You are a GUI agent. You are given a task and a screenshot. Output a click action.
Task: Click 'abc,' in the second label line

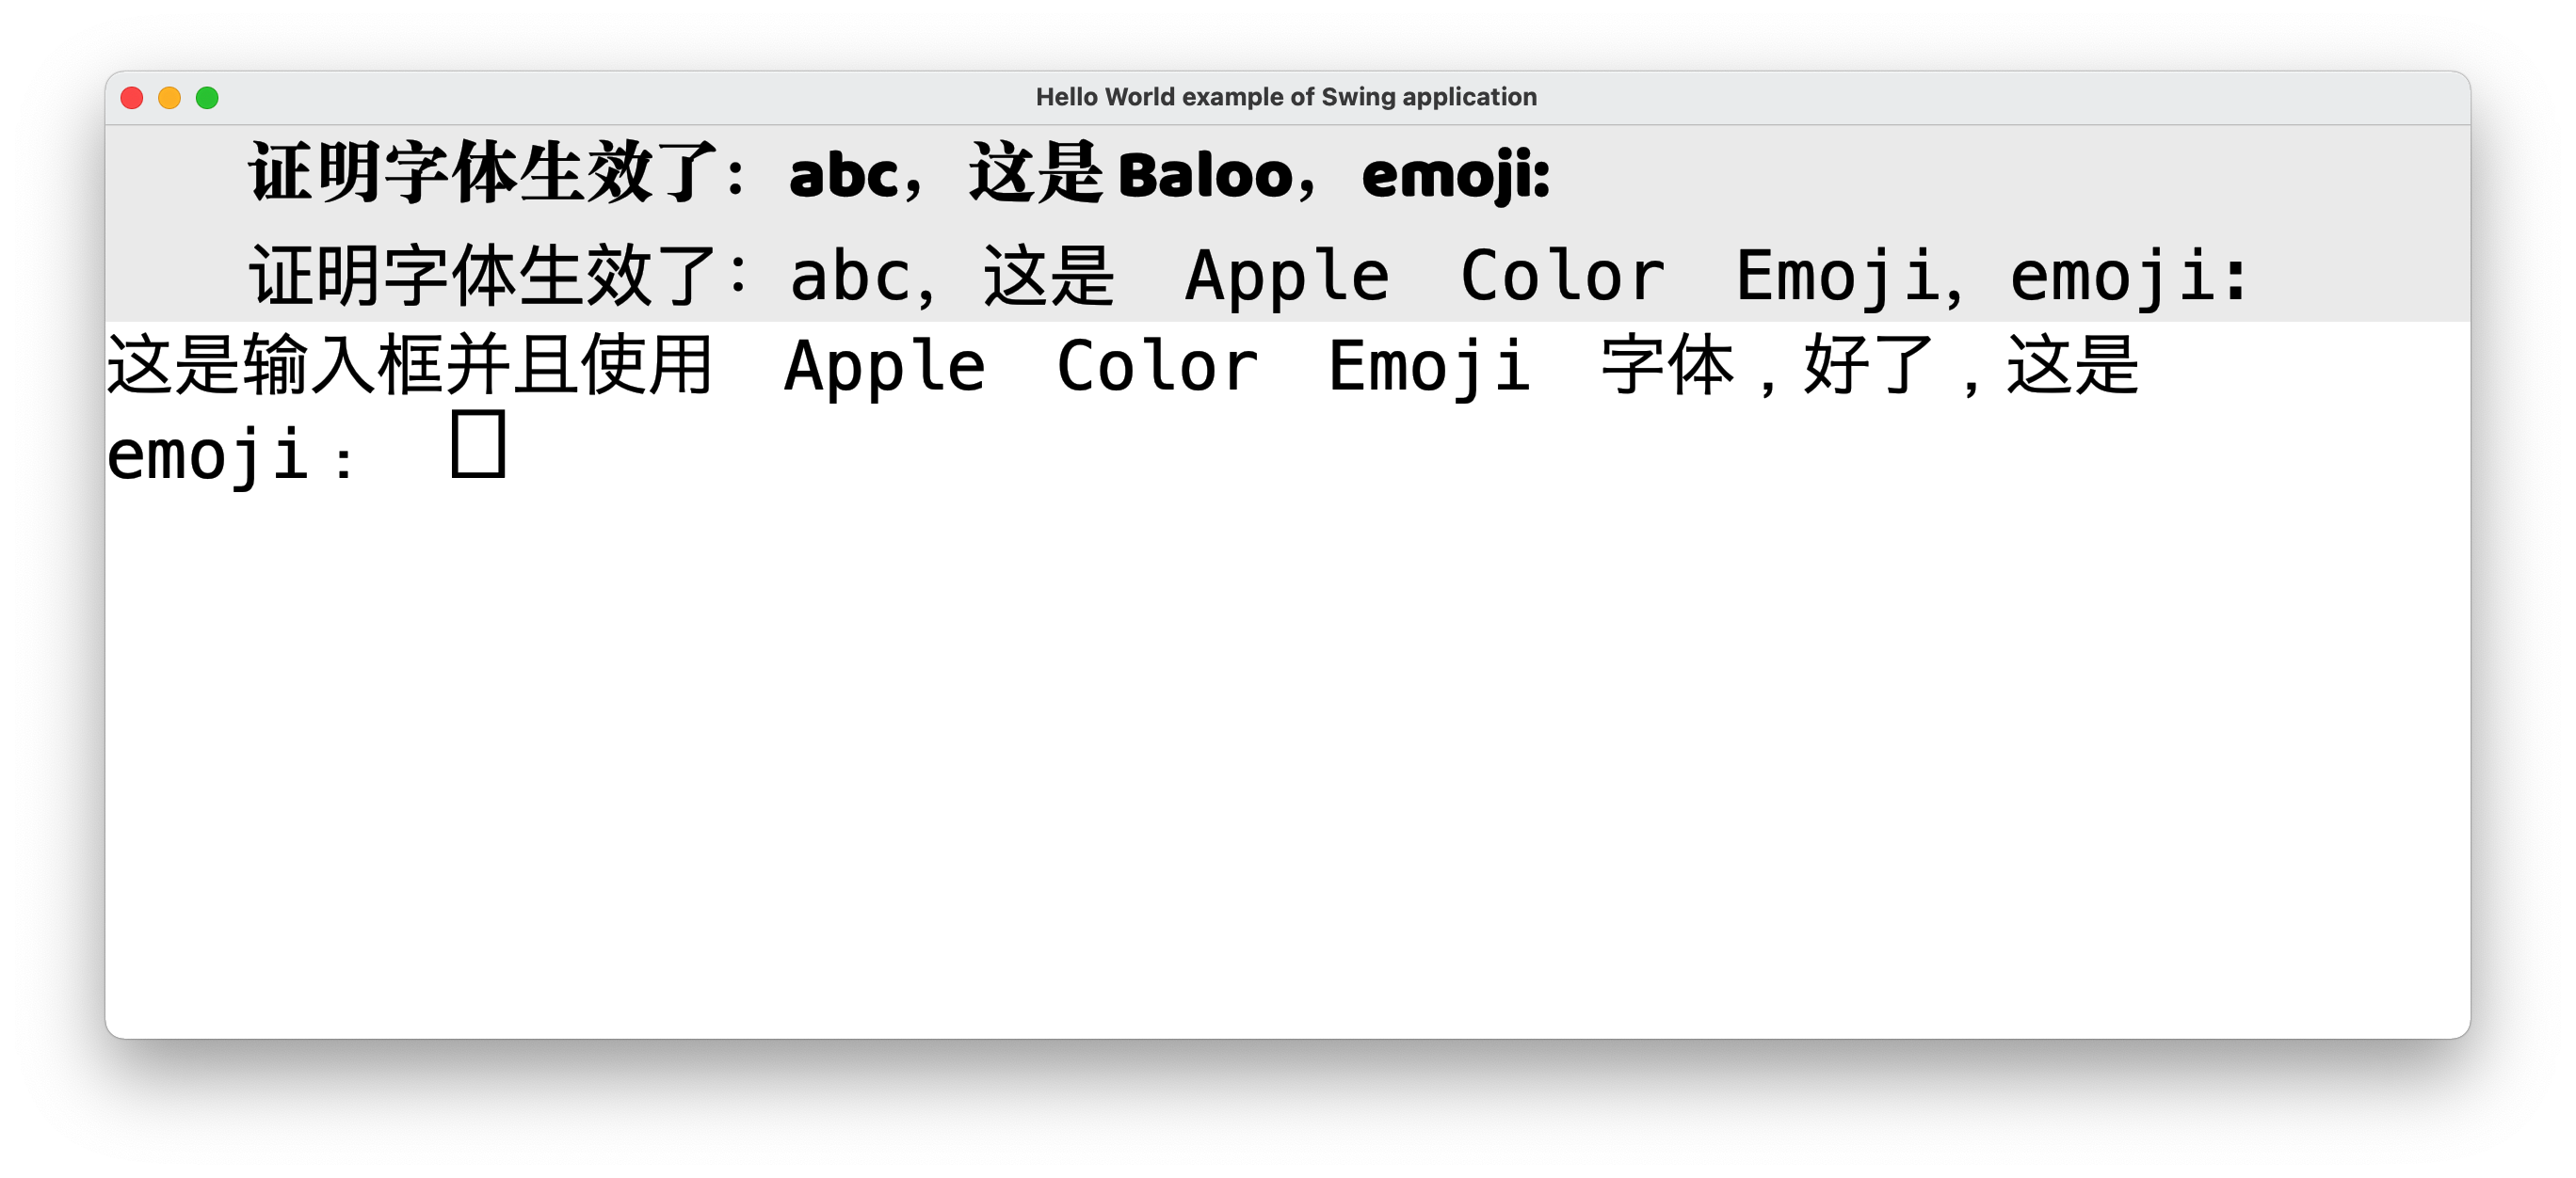point(862,277)
